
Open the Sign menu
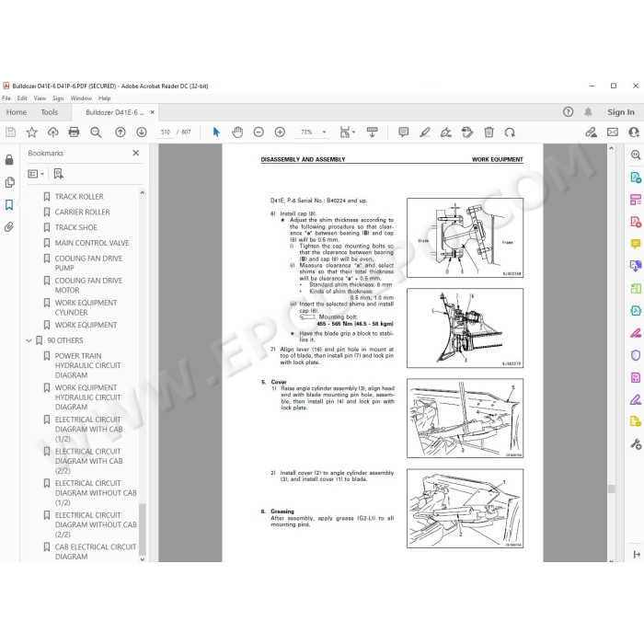(58, 98)
